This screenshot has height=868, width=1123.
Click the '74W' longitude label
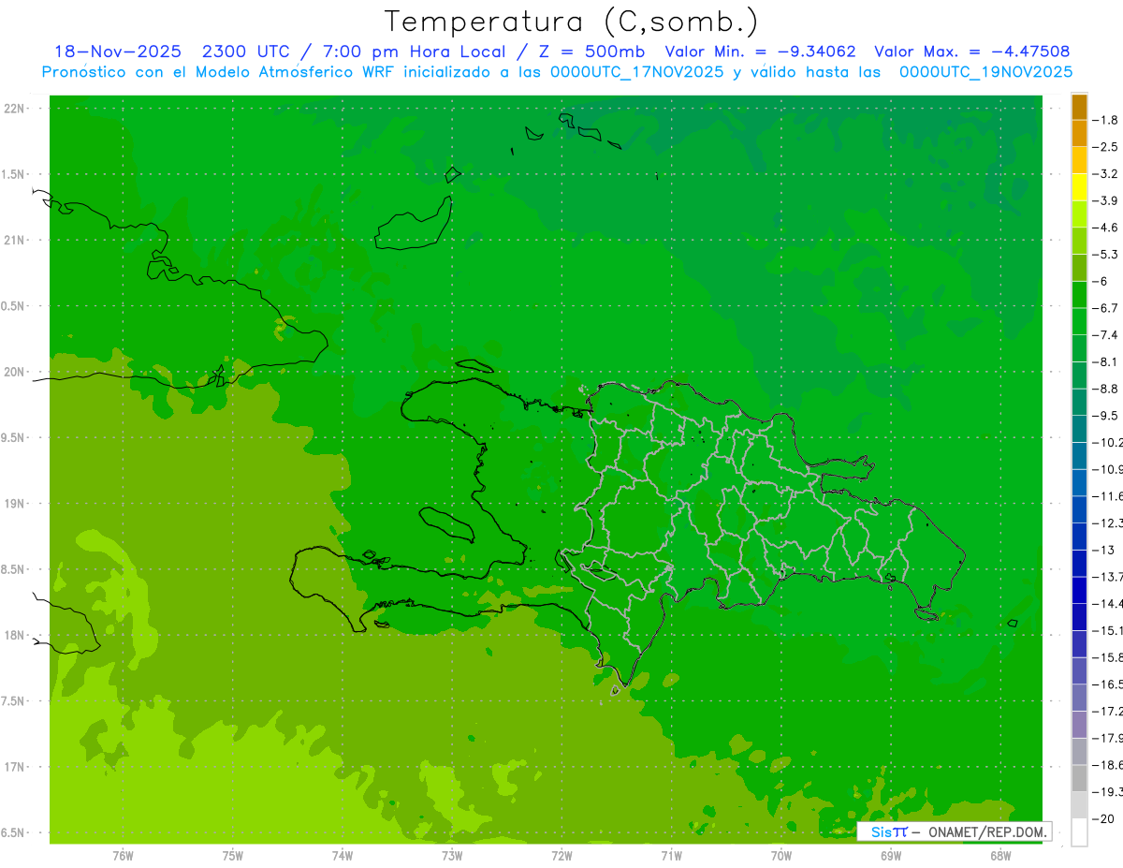click(343, 856)
